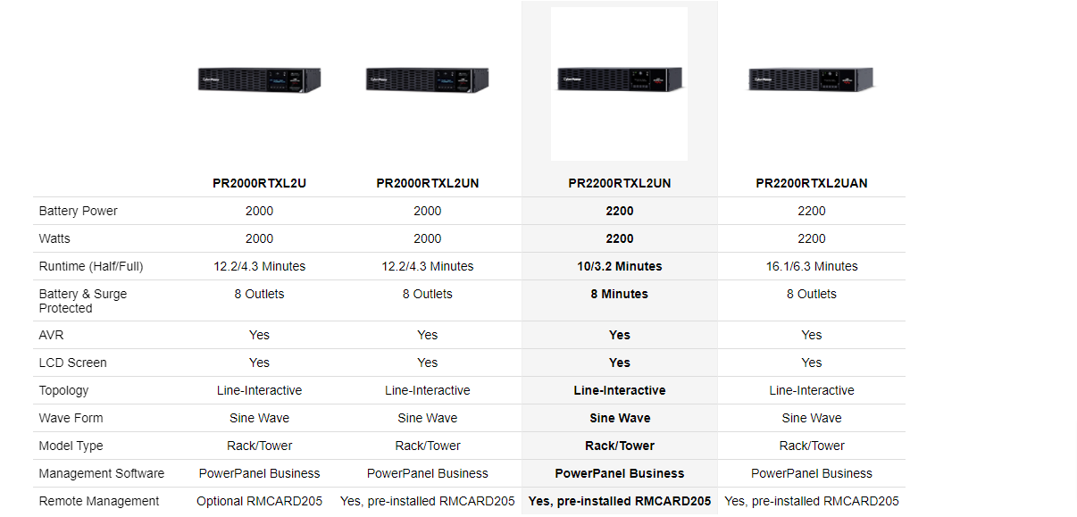The image size is (1077, 517).
Task: Follow the PR2000RTXL2UN model name link
Action: point(428,183)
